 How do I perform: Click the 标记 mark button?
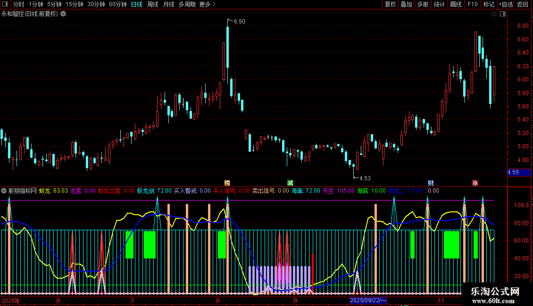click(489, 4)
